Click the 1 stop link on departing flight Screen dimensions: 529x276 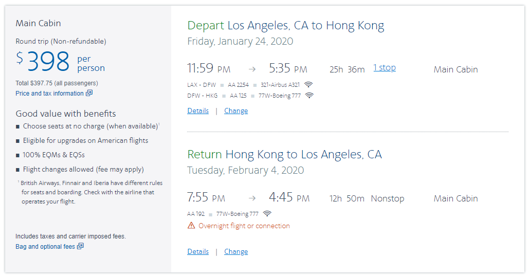coord(385,68)
